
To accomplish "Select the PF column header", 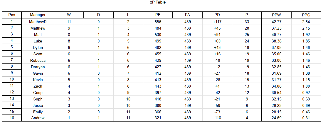I will [x=158, y=15].
